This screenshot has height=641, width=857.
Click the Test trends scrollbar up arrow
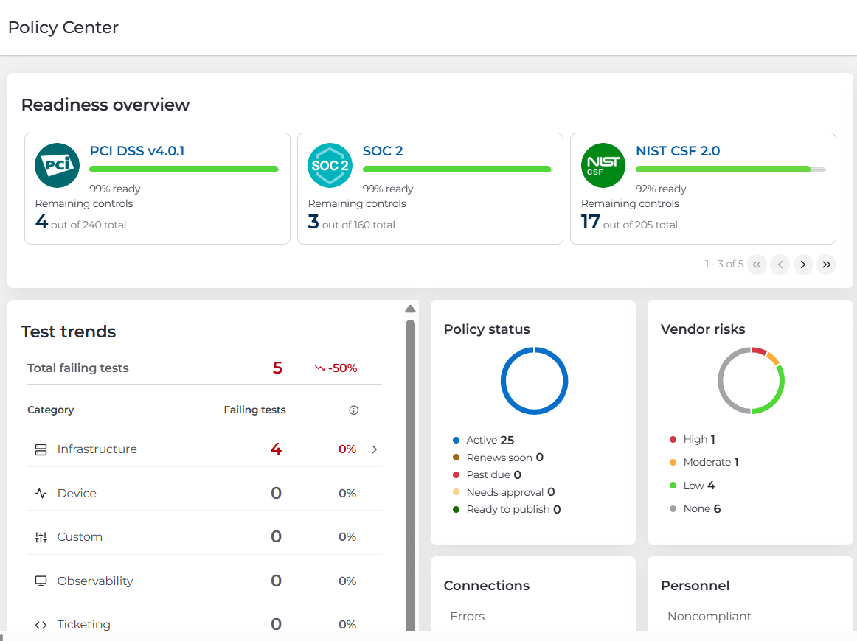coord(411,309)
